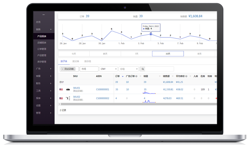247x145 pixels.
Task: Switch to the 按父体 tab
Action: (x=76, y=61)
